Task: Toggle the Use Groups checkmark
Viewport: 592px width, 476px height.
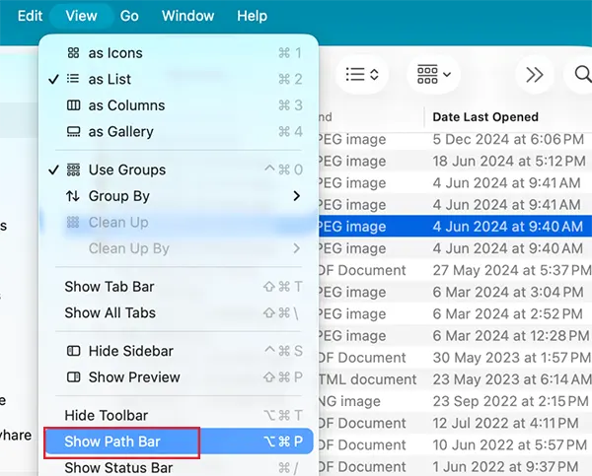Action: [54, 170]
